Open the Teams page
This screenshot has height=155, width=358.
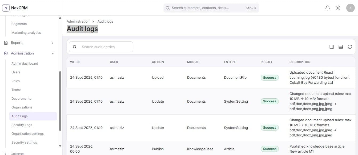click(x=16, y=90)
